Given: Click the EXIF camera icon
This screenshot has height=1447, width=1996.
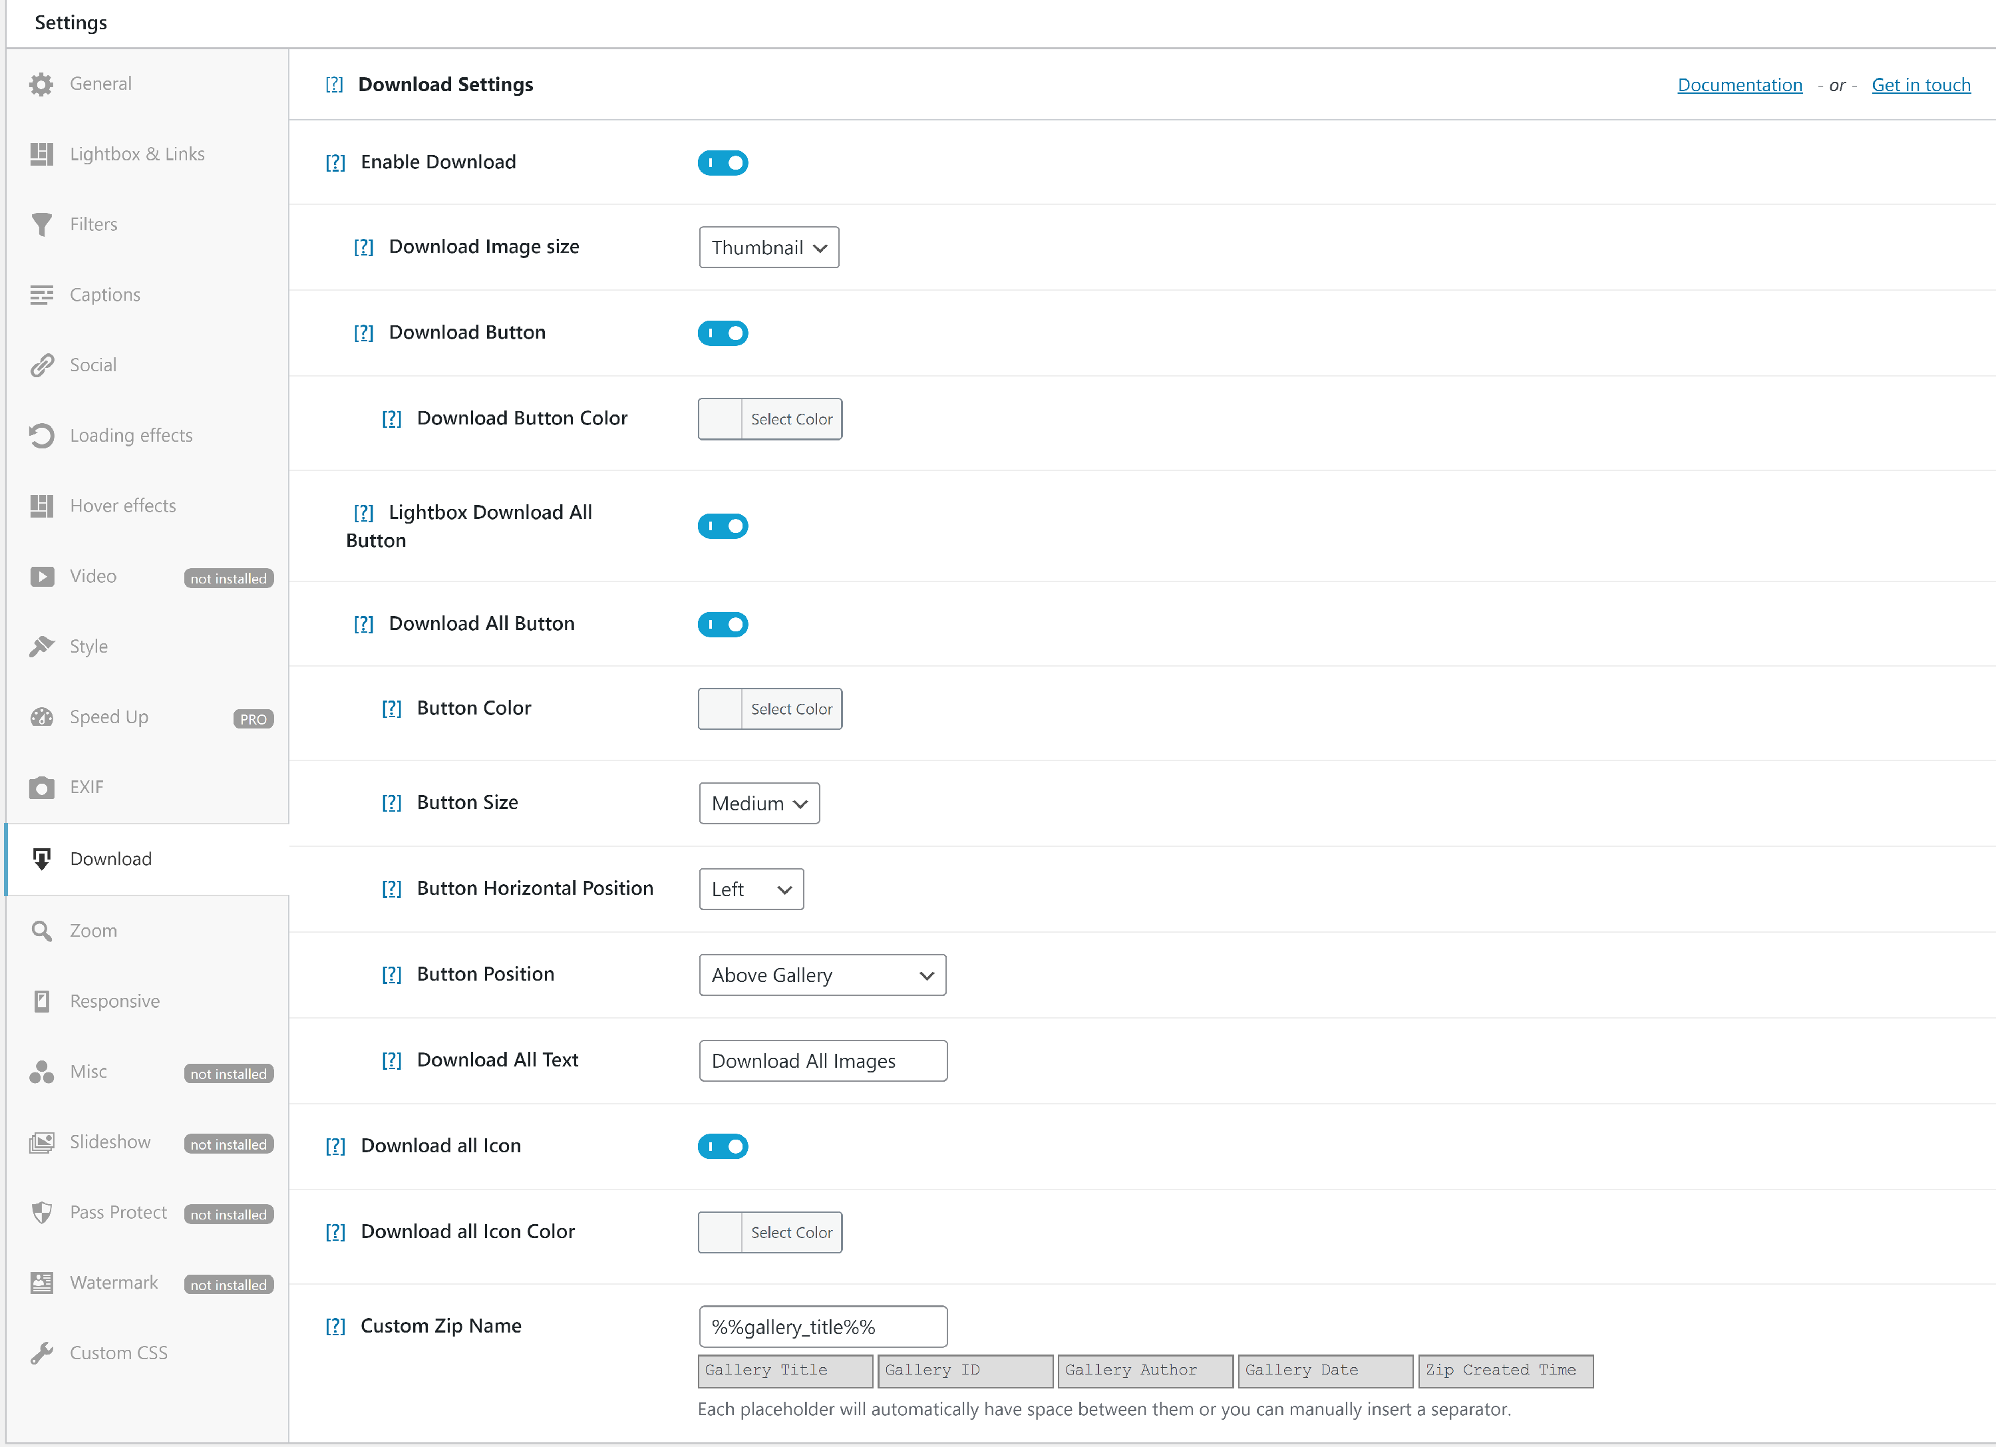Looking at the screenshot, I should [x=41, y=788].
